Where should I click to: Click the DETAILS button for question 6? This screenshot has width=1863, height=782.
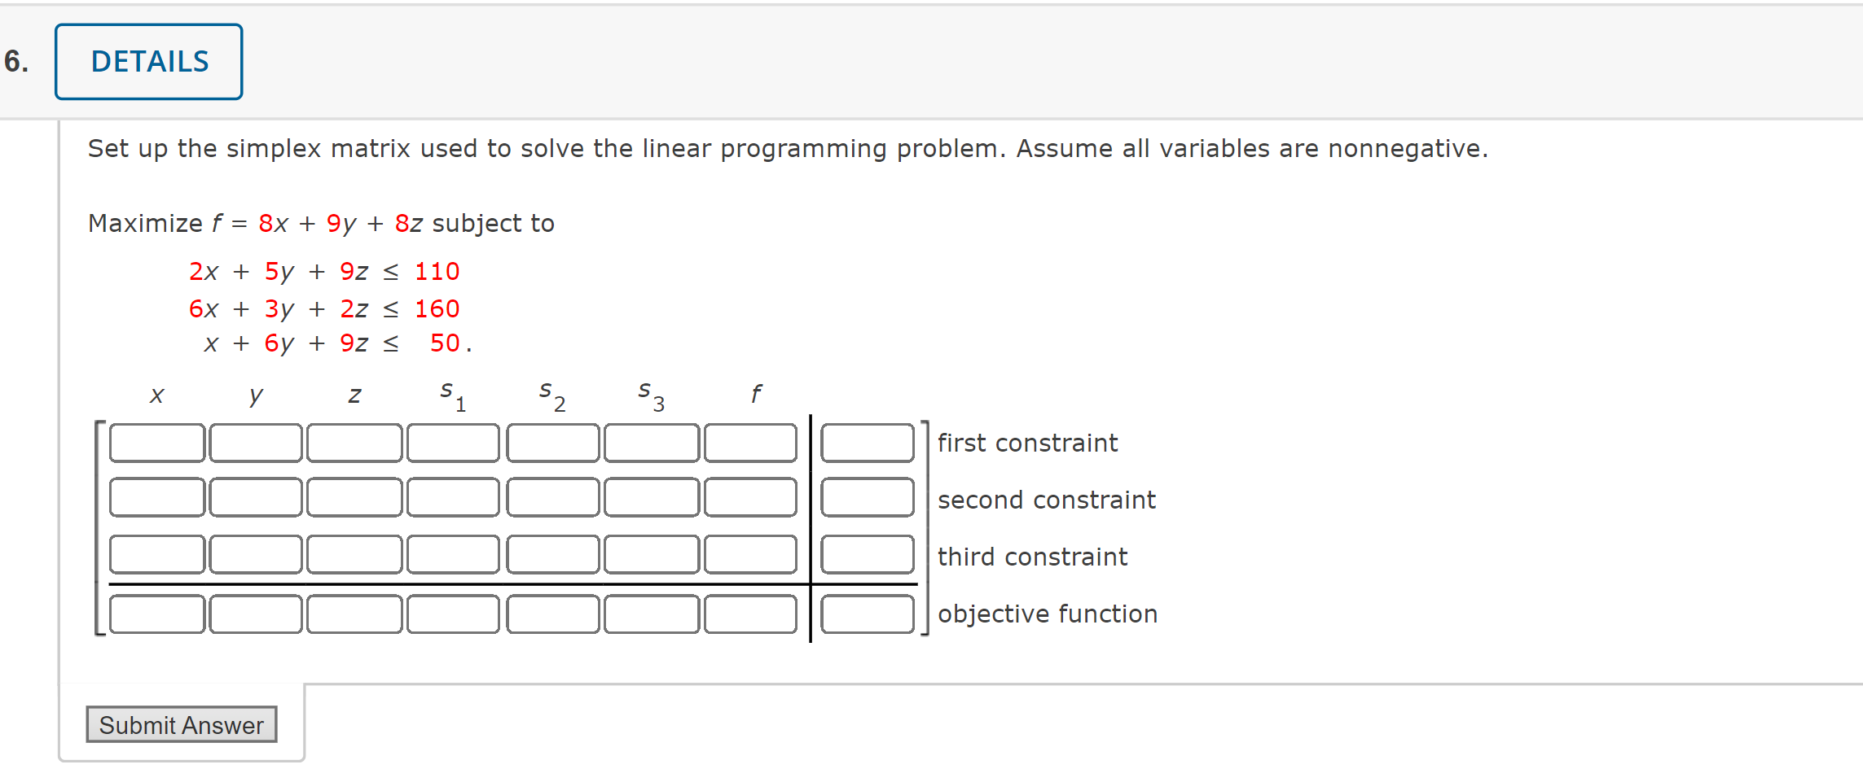(x=148, y=61)
